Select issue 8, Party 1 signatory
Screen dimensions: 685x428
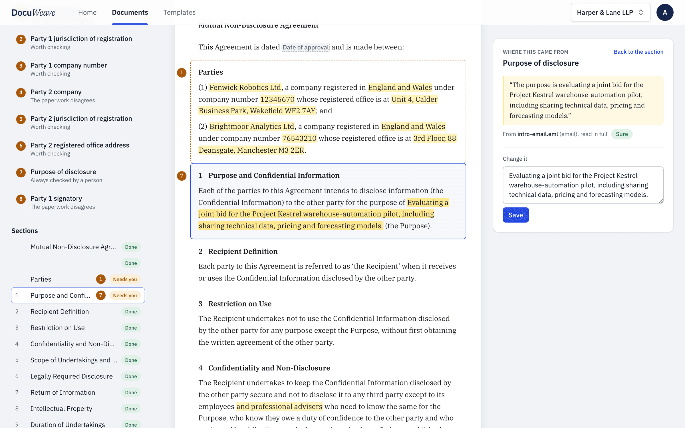pos(78,202)
